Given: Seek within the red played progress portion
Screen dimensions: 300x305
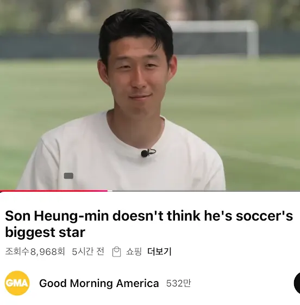Looking at the screenshot, I should coord(54,191).
